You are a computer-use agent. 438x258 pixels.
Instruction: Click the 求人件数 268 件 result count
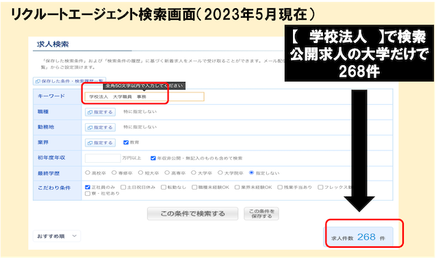[359, 237]
